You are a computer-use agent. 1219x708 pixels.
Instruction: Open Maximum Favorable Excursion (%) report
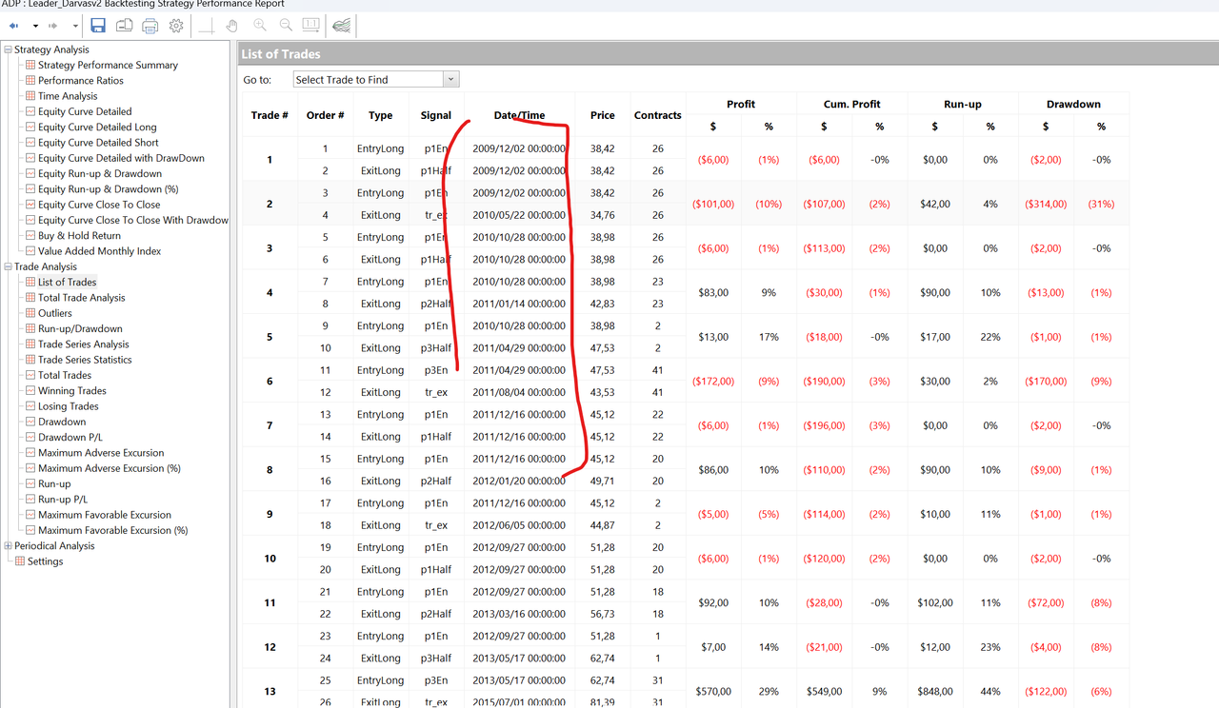(112, 530)
